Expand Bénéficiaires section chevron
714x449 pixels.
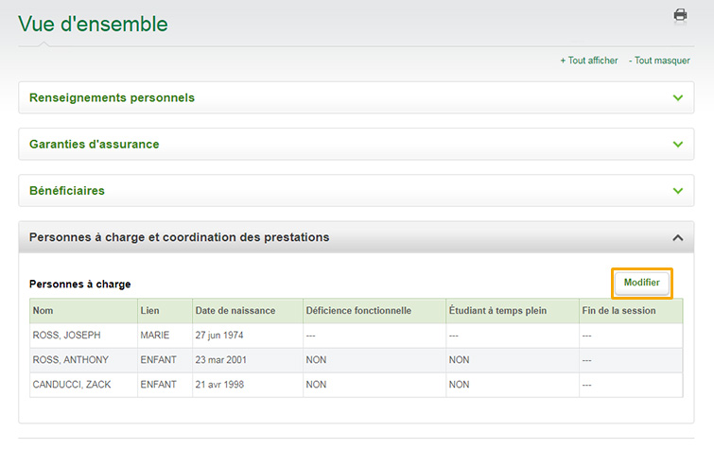(677, 191)
